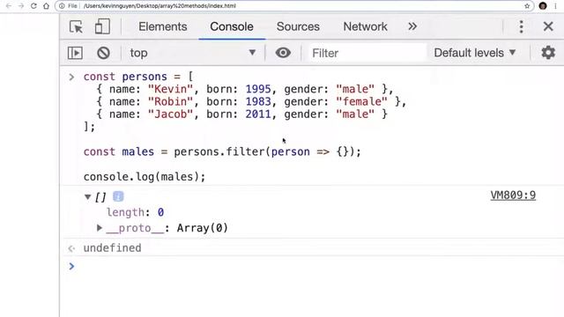Show more DevTools tabs chevron
Image resolution: width=564 pixels, height=317 pixels.
click(412, 26)
